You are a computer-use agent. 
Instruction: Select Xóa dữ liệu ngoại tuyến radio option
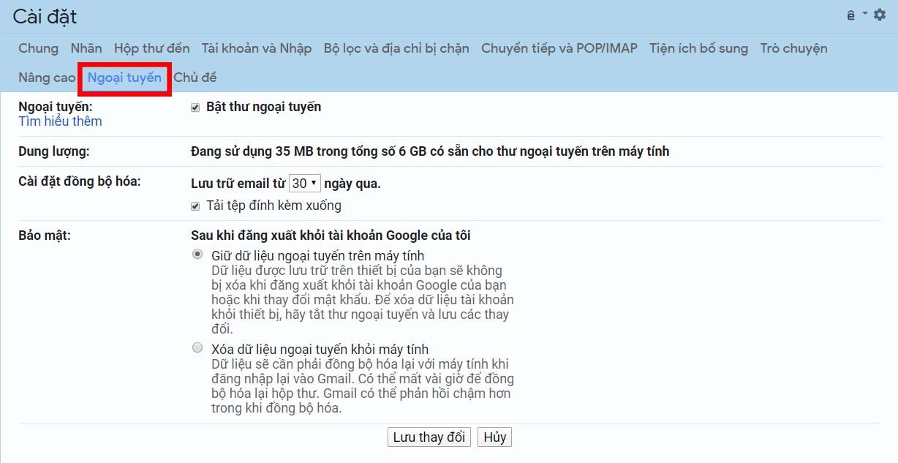[x=197, y=348]
